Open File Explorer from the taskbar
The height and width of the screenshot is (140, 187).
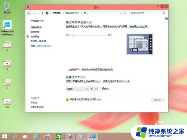47,137
